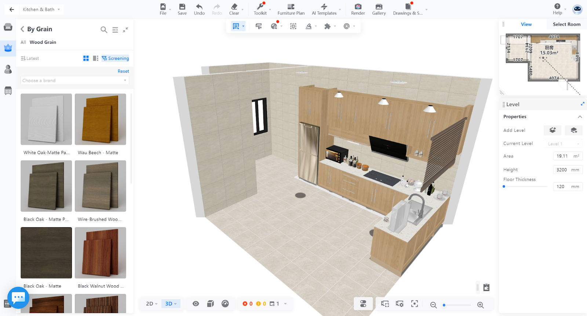Click the Save icon
Image resolution: width=587 pixels, height=316 pixels.
click(182, 7)
